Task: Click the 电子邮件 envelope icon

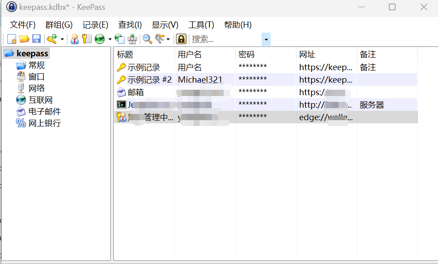Action: (21, 112)
